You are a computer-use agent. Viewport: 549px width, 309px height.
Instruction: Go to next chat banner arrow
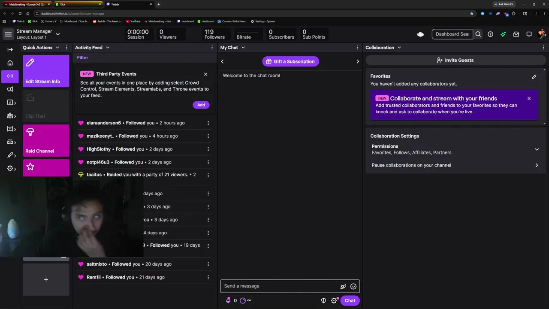click(x=358, y=61)
